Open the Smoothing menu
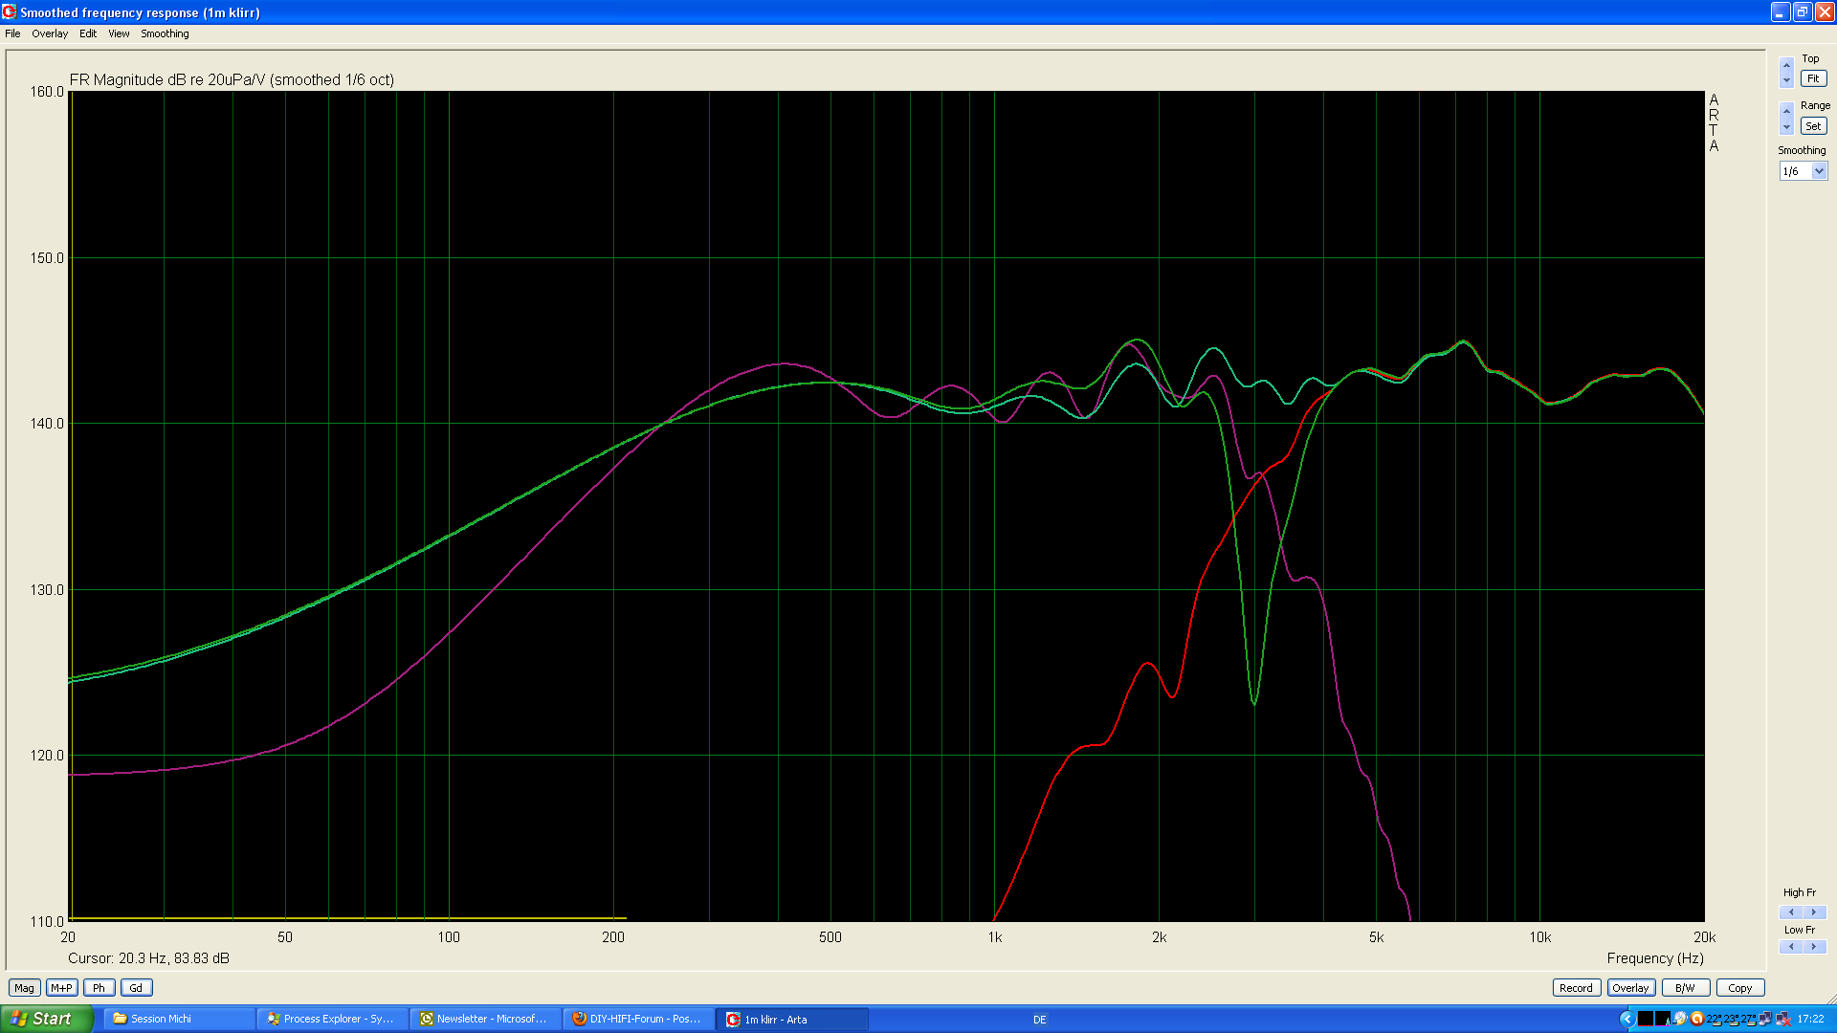Image resolution: width=1837 pixels, height=1033 pixels. [165, 33]
